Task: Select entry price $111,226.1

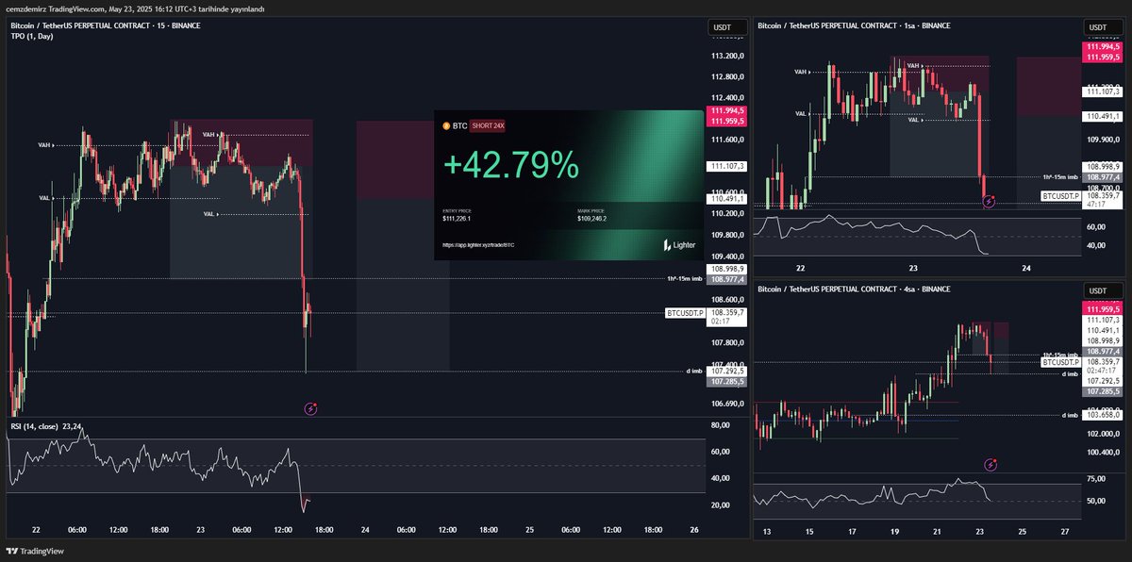Action: pyautogui.click(x=456, y=218)
